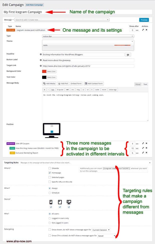This screenshot has height=244, width=155.
Task: Click the help icon next to Target Link
Action: pos(41,66)
